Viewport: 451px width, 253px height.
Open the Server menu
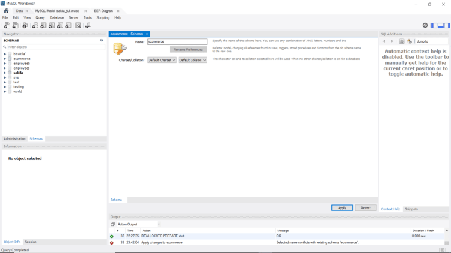73,18
